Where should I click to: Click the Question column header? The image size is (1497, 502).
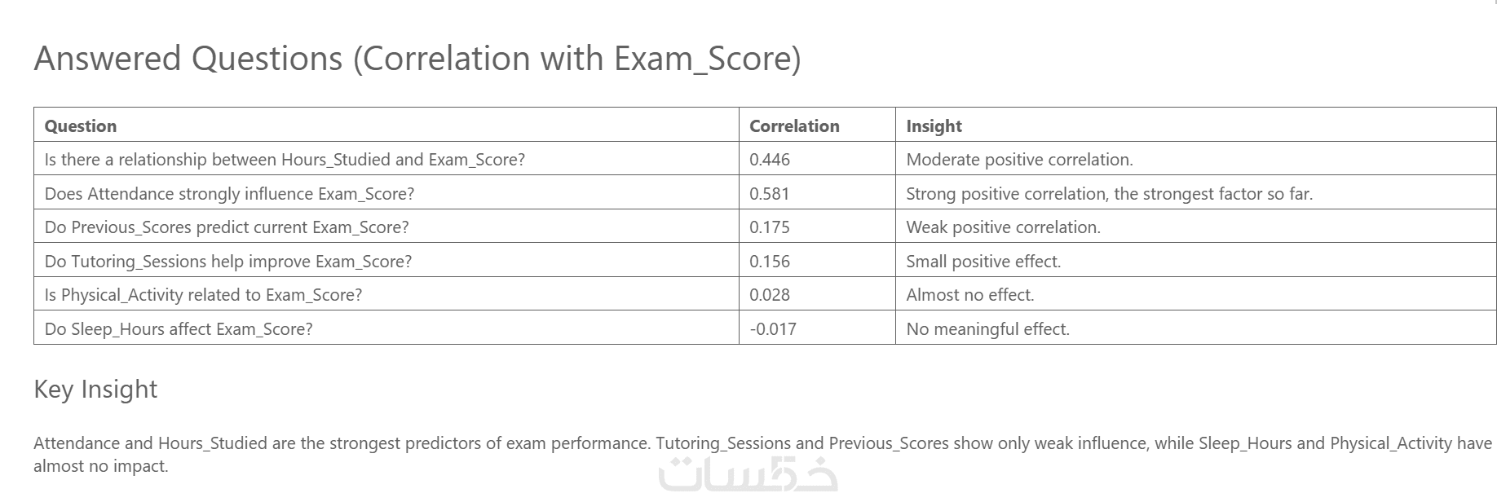coord(81,126)
